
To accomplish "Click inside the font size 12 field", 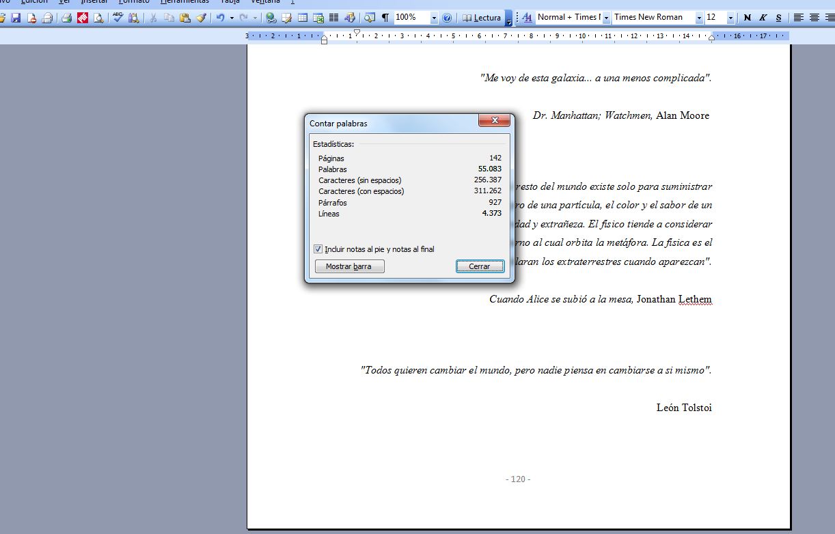I will click(715, 18).
